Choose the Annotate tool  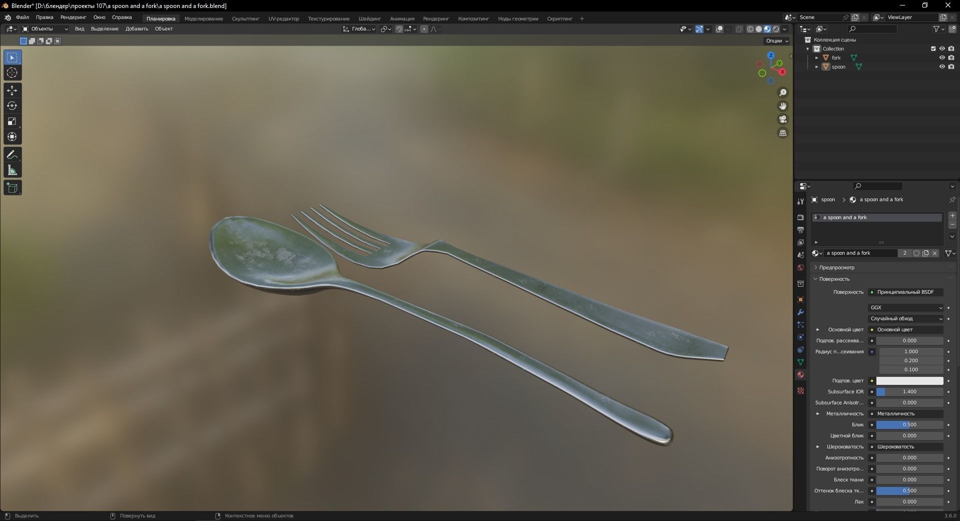[x=12, y=155]
